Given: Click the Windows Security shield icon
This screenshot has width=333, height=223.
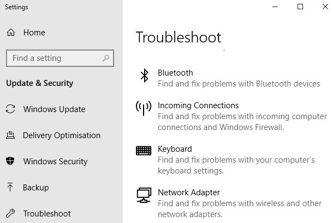Looking at the screenshot, I should click(10, 162).
